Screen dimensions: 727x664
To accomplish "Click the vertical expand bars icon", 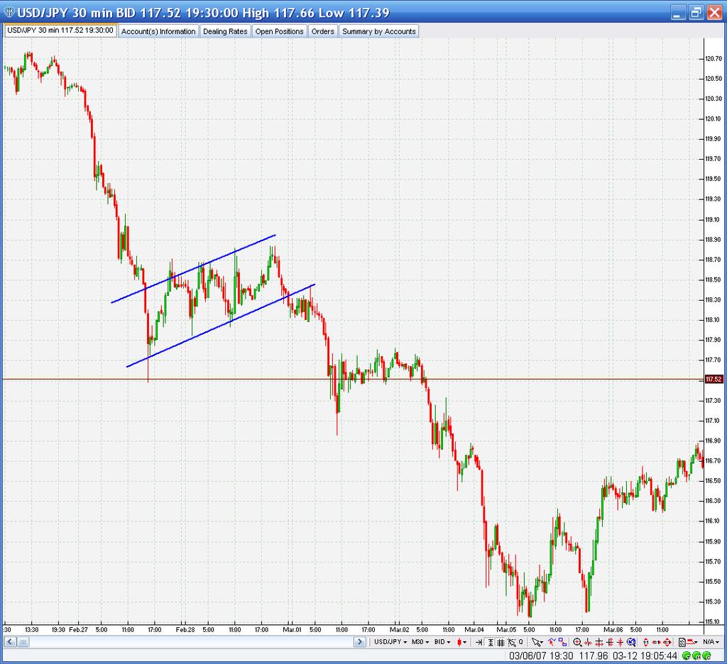I will pyautogui.click(x=610, y=642).
